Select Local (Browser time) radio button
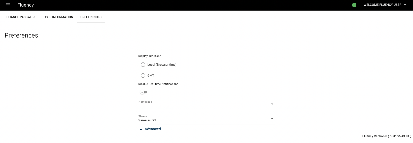 [x=143, y=65]
